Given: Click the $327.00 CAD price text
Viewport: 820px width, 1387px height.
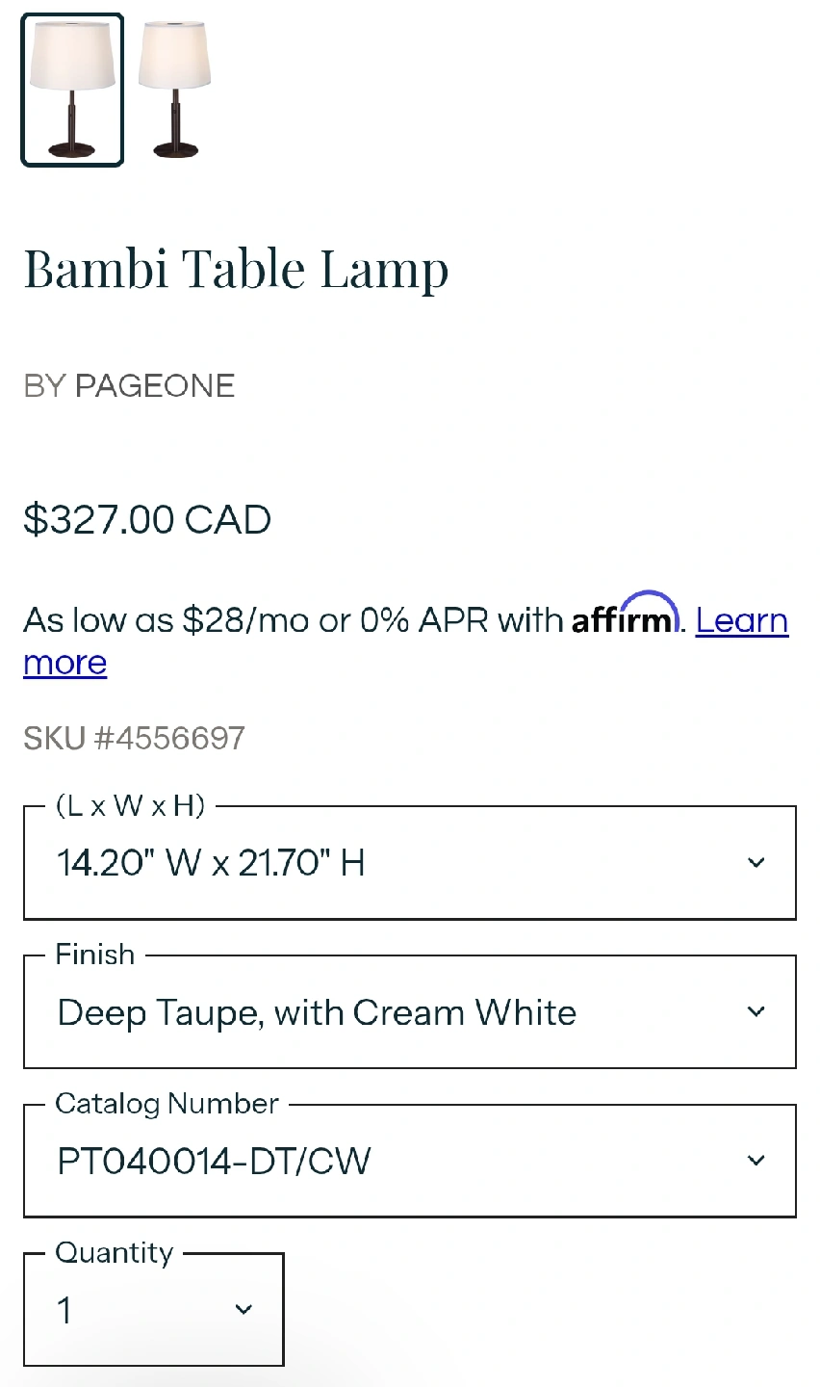Looking at the screenshot, I should pos(147,520).
